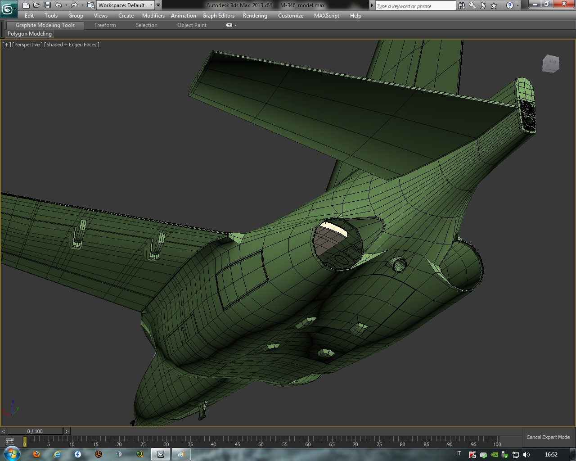Click the keyword search input field
Viewport: 576px width, 461px height.
click(415, 6)
